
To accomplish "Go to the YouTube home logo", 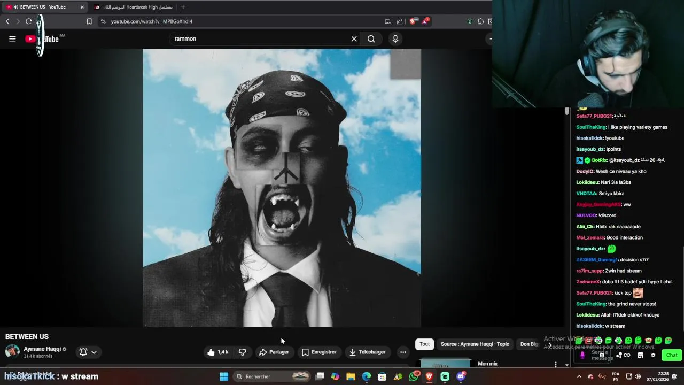I will click(42, 38).
